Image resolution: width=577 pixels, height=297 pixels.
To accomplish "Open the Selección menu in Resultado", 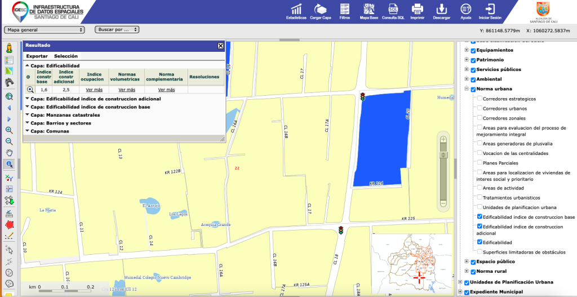I will click(66, 56).
